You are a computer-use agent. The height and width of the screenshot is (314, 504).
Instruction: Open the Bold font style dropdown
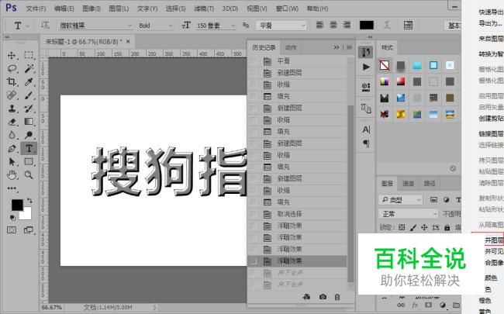coord(155,26)
